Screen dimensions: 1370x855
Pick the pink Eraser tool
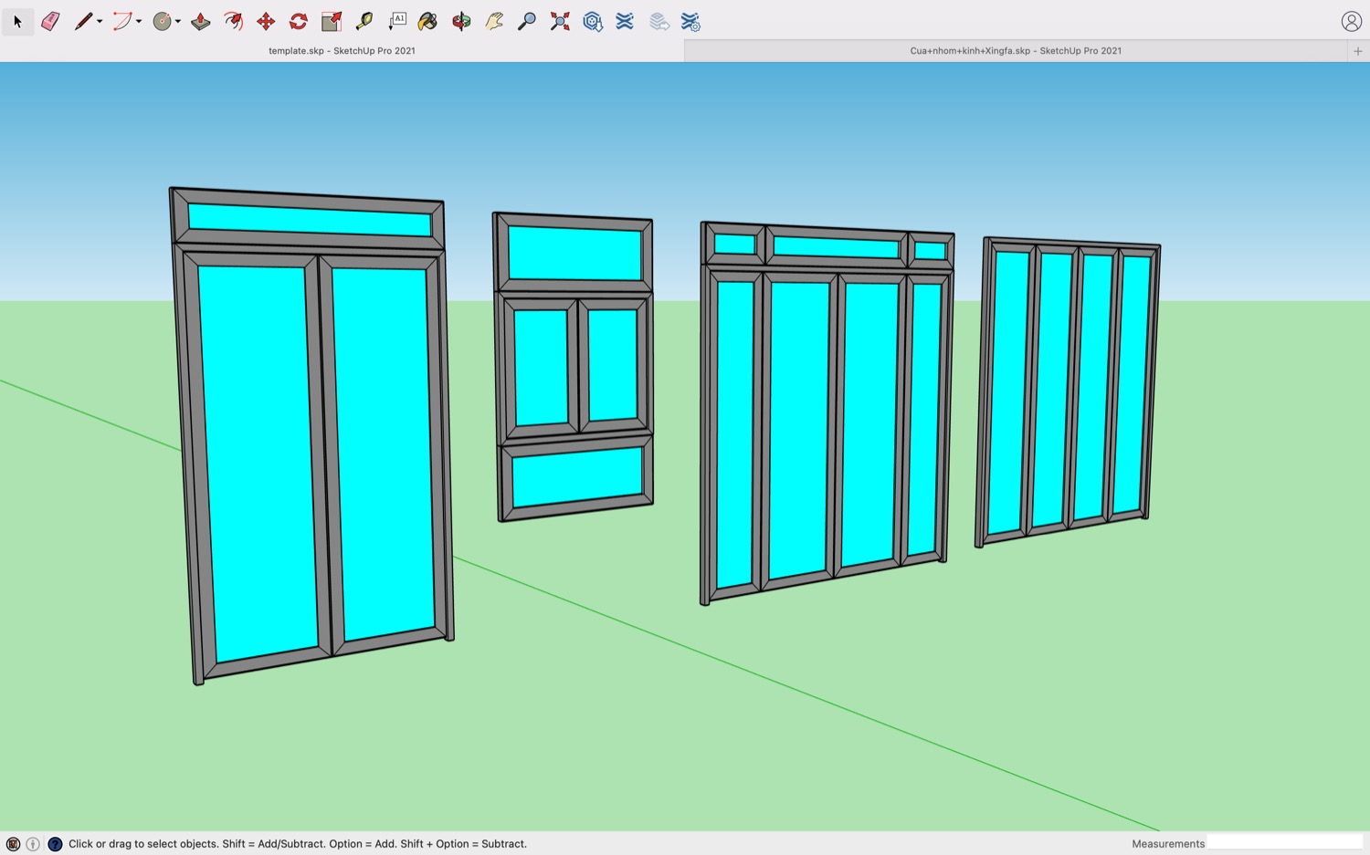50,21
